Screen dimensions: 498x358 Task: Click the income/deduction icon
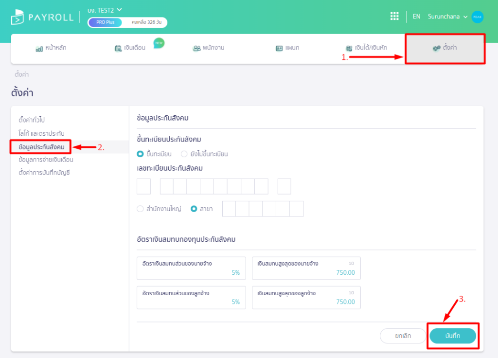click(349, 49)
